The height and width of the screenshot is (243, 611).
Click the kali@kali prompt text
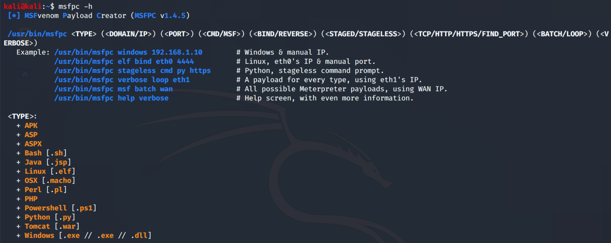coord(23,6)
